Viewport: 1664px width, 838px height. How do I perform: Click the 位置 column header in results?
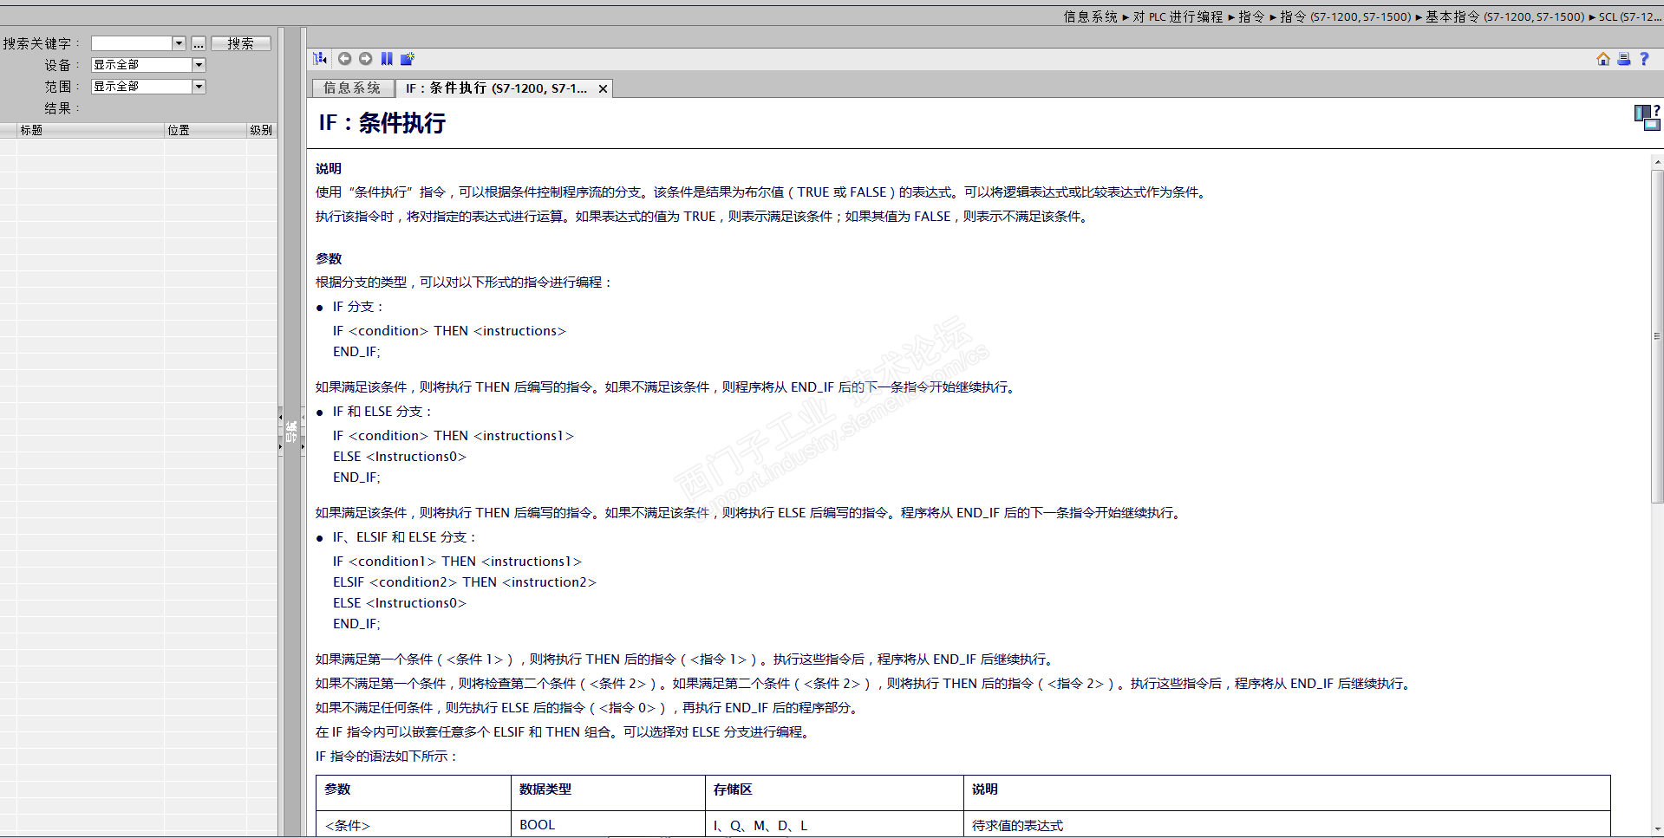click(x=206, y=130)
